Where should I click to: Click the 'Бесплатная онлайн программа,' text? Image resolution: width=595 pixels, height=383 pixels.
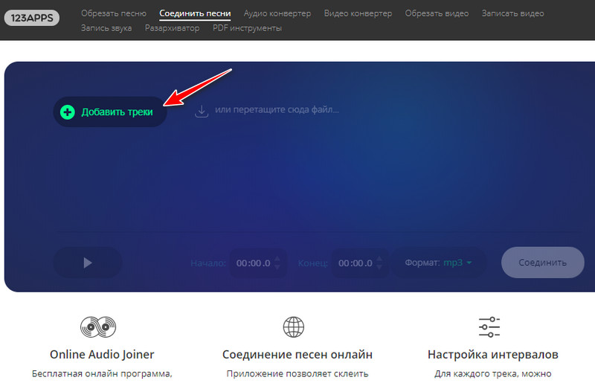pos(102,374)
